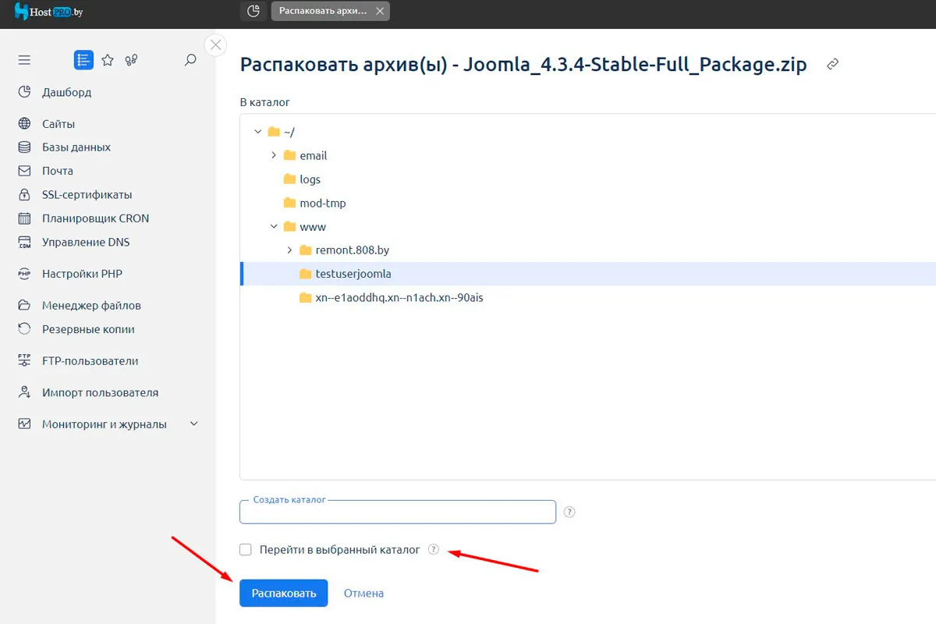Click the Мониторинг и журналы chart icon
Screen dimensions: 936x624
tap(25, 424)
